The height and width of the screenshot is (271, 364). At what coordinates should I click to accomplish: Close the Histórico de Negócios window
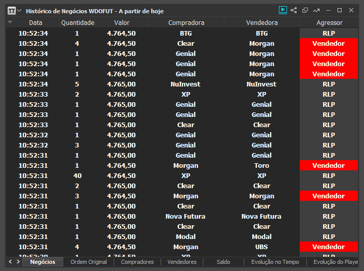coord(351,10)
